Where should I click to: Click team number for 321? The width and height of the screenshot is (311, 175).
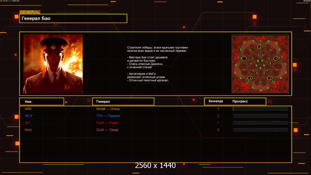click(218, 123)
